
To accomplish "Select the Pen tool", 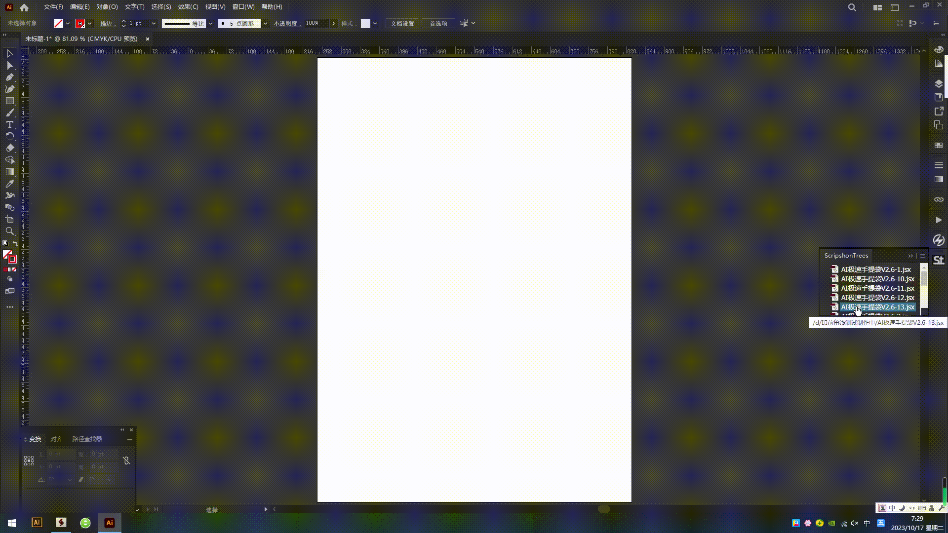I will [x=10, y=77].
